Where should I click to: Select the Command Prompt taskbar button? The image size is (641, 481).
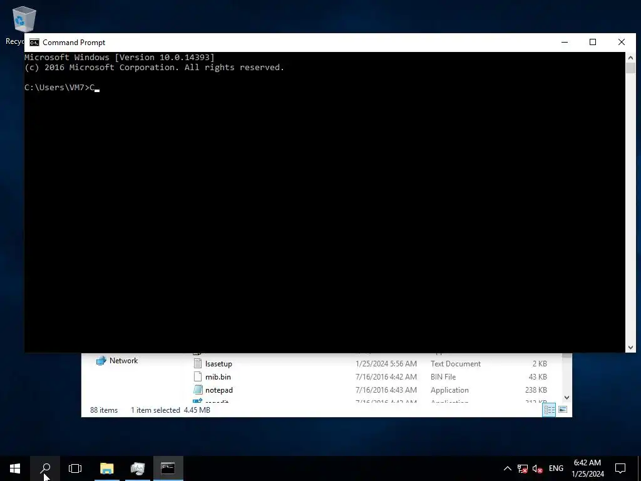coord(168,468)
